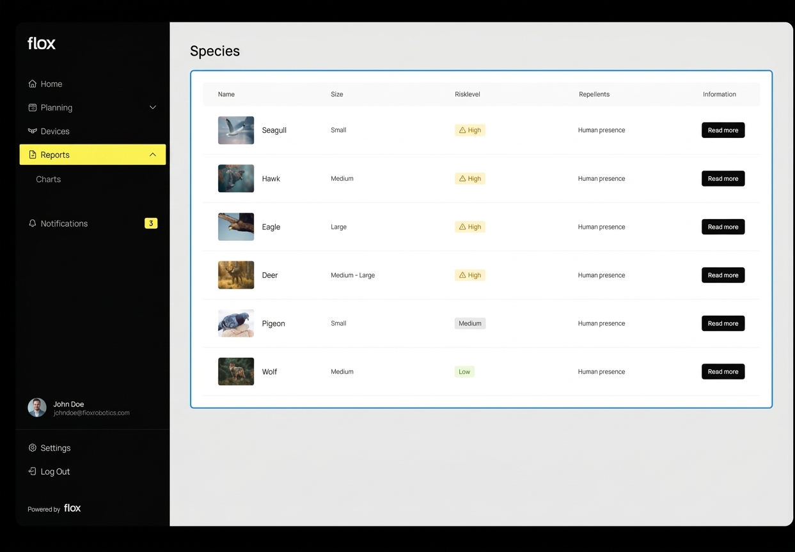Click the Repellents column header

[x=594, y=95]
